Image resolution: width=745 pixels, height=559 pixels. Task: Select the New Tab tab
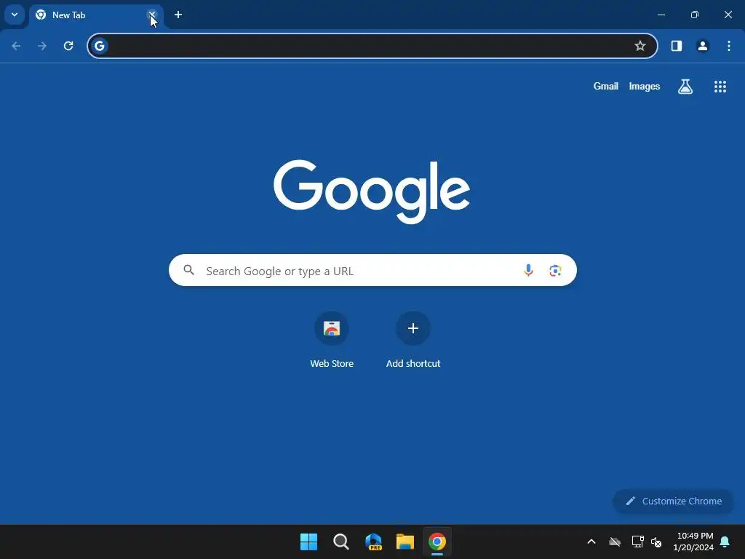click(96, 15)
